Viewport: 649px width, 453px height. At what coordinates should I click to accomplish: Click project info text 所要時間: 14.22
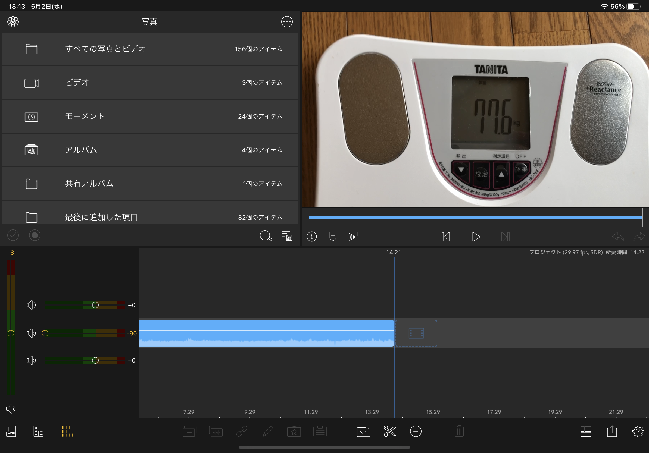coord(625,253)
